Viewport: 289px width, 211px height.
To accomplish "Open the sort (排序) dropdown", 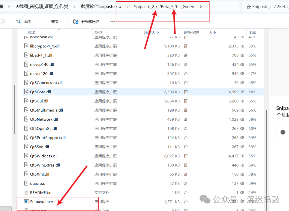I will (x=24, y=22).
